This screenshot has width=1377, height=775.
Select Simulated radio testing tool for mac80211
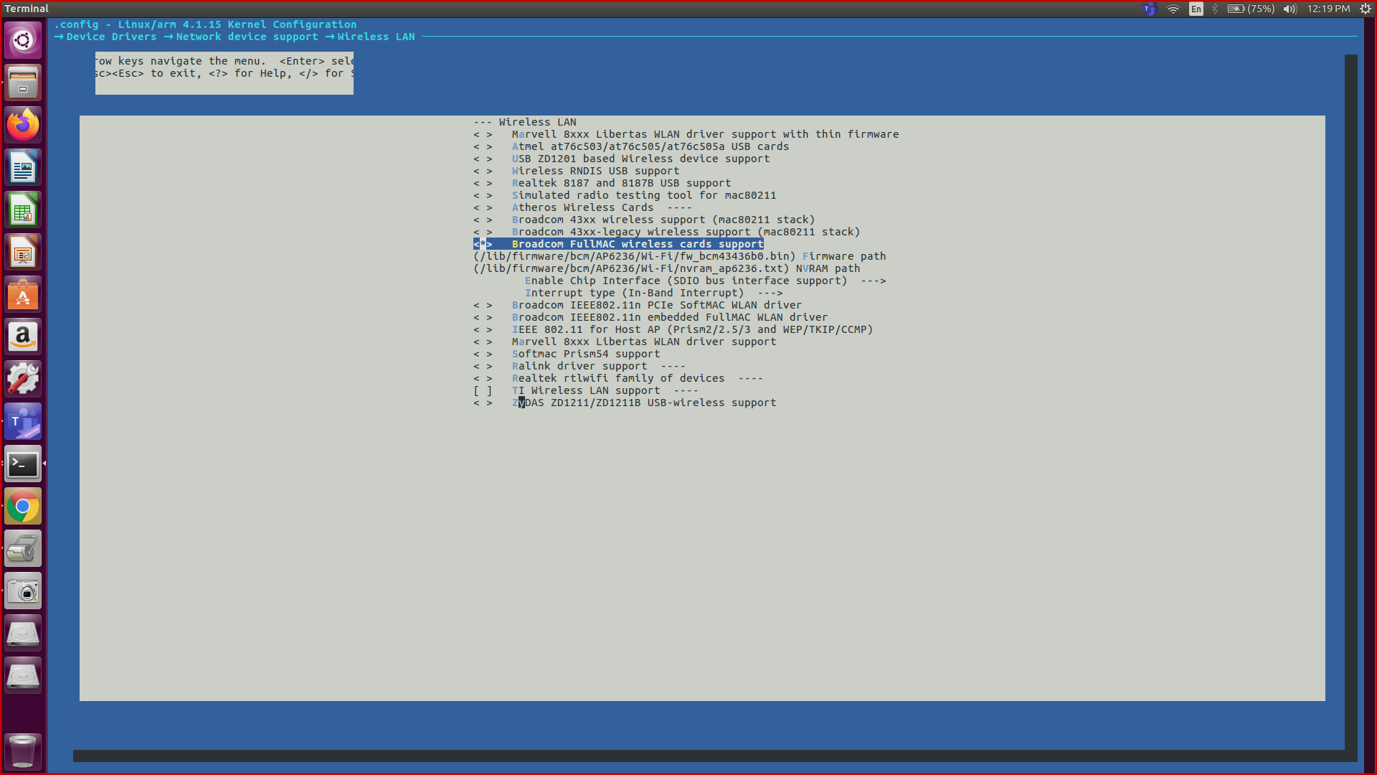(644, 195)
